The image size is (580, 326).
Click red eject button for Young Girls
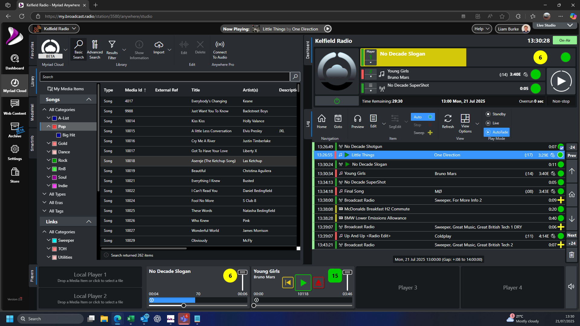318,283
